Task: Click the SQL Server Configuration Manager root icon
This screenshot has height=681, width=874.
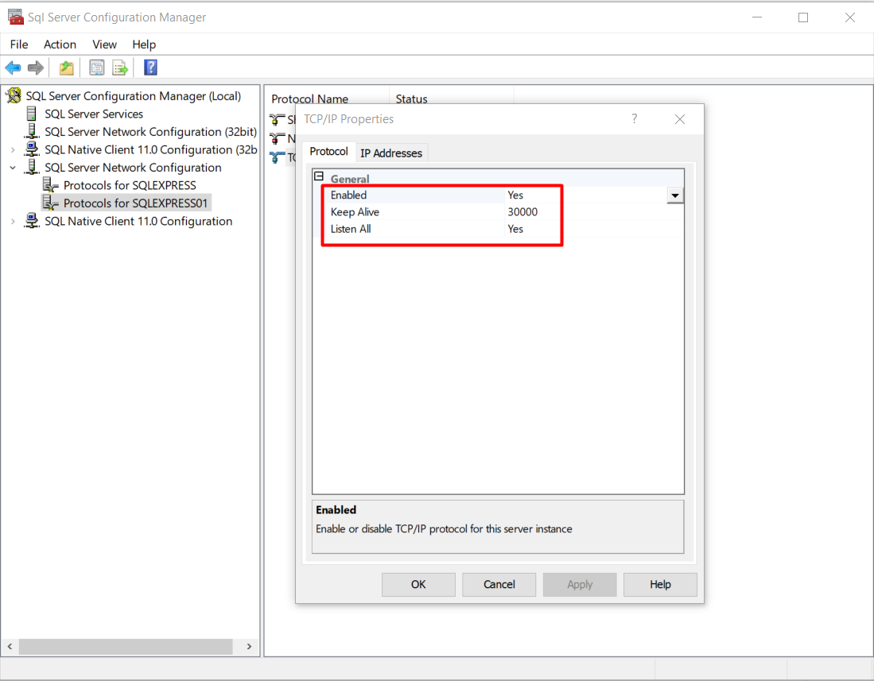Action: coord(14,96)
